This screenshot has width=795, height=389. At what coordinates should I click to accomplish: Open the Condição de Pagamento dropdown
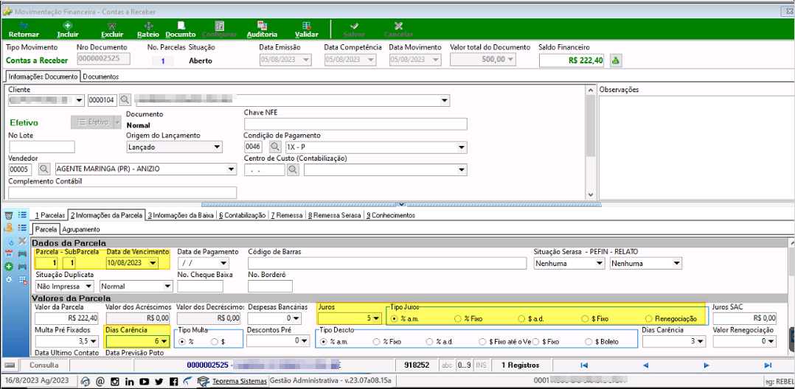point(462,147)
